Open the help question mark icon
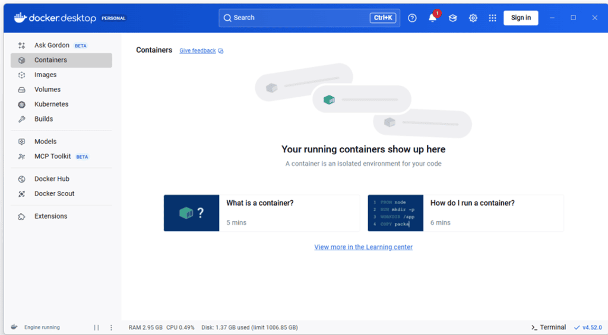 coord(412,18)
